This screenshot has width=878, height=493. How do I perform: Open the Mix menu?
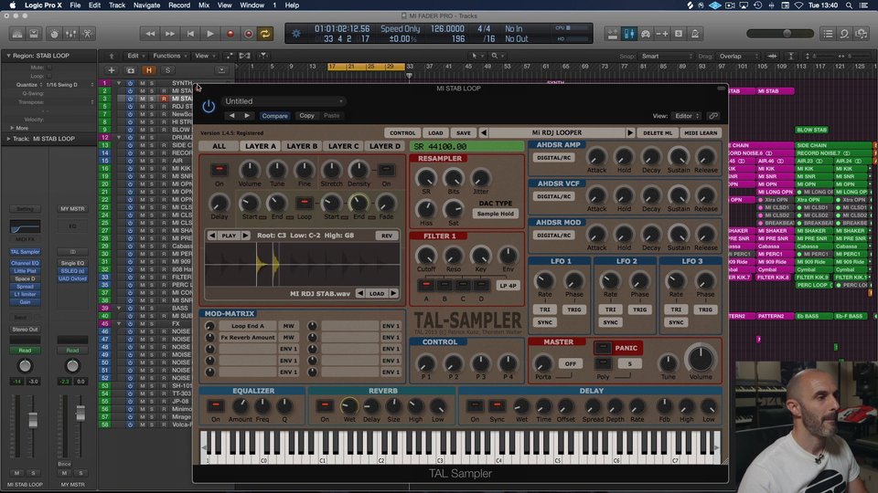pos(204,5)
